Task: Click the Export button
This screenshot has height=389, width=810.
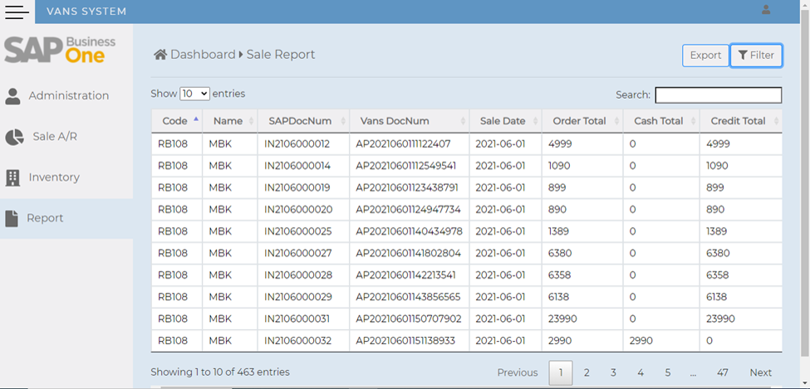Action: pyautogui.click(x=705, y=56)
